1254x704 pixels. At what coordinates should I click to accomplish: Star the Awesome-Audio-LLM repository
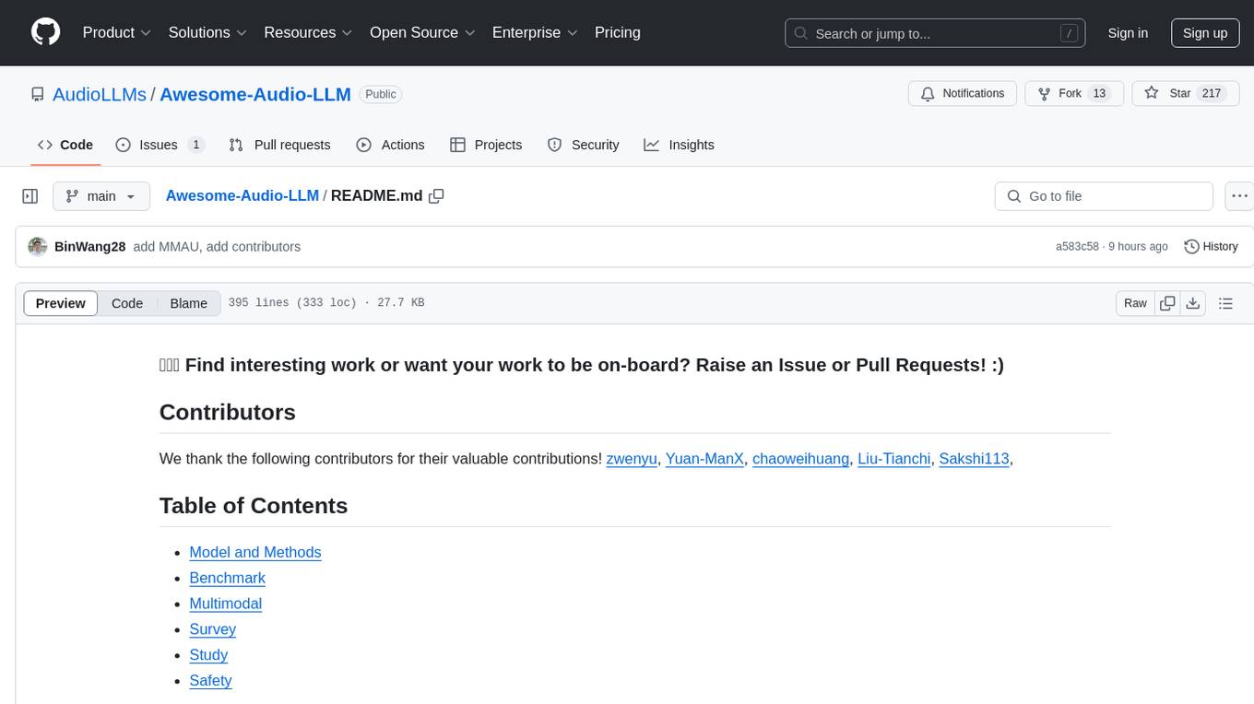[1168, 93]
